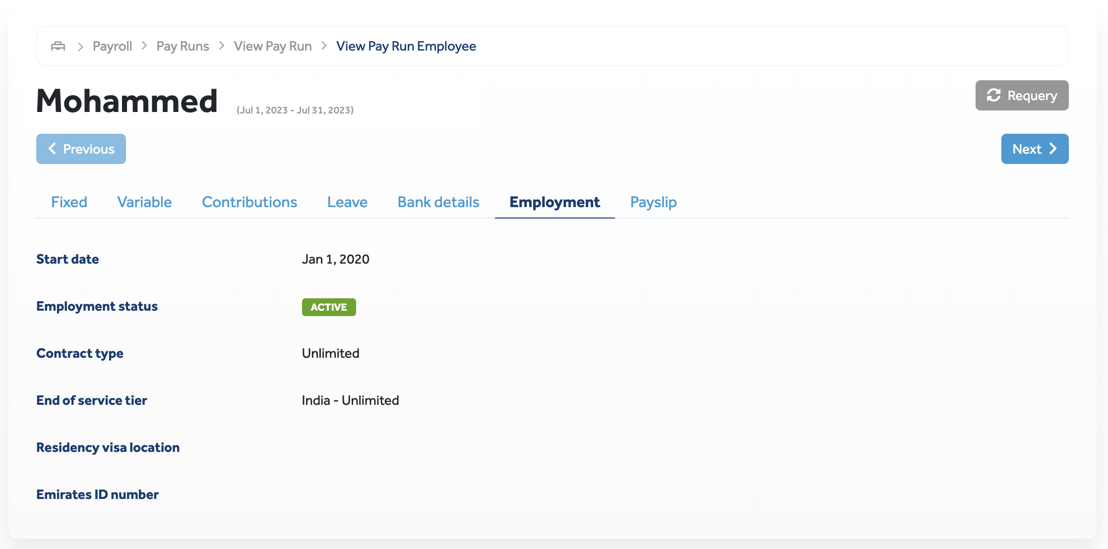Open the Payroll breadcrumb link
This screenshot has width=1108, height=549.
click(x=112, y=46)
